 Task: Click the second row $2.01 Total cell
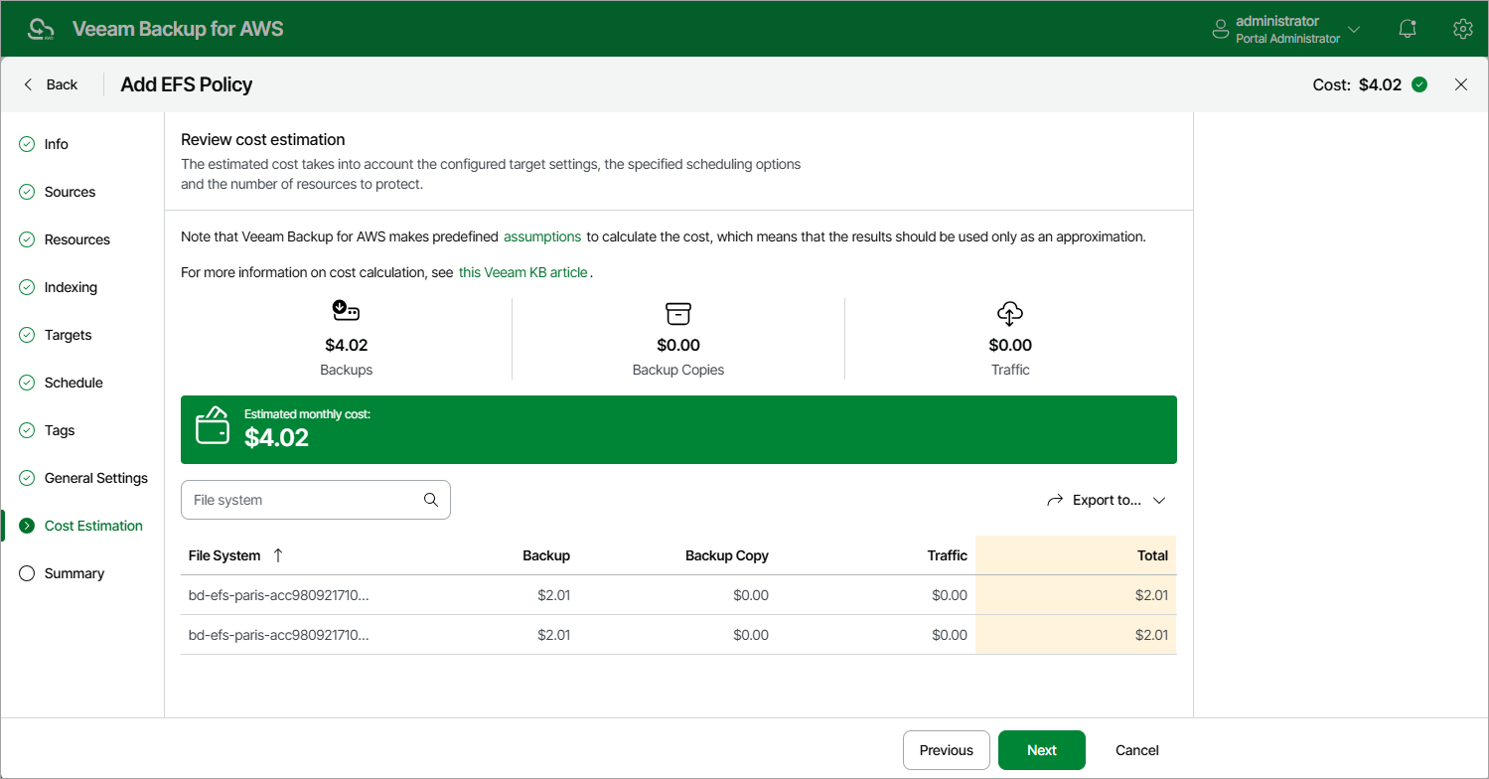[x=1151, y=635]
